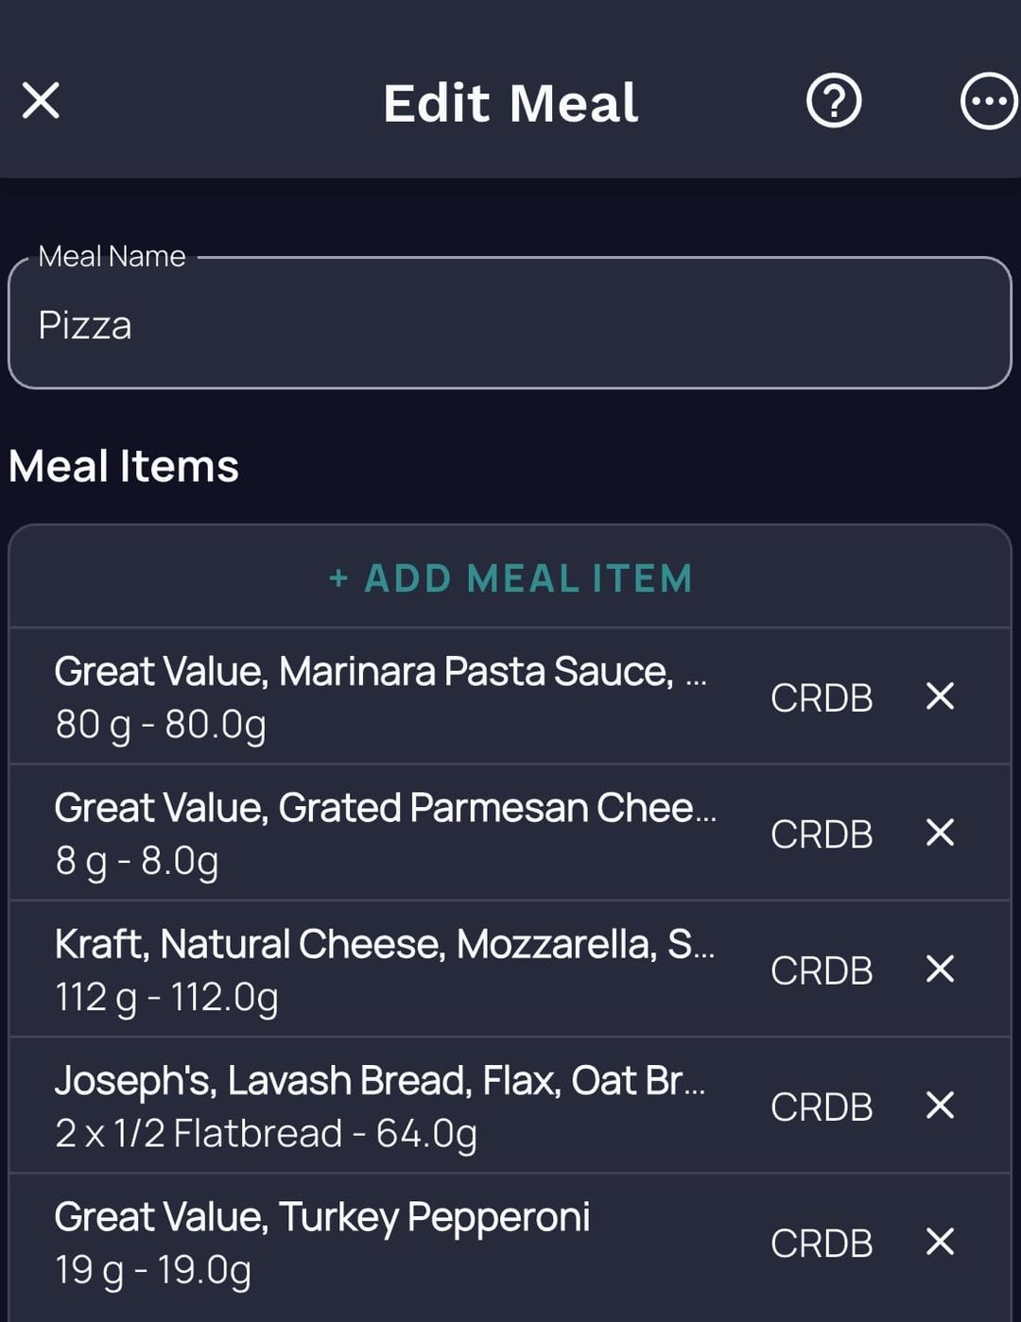This screenshot has height=1322, width=1021.
Task: Open Grated Parmesan Cheese entry
Action: (x=378, y=833)
